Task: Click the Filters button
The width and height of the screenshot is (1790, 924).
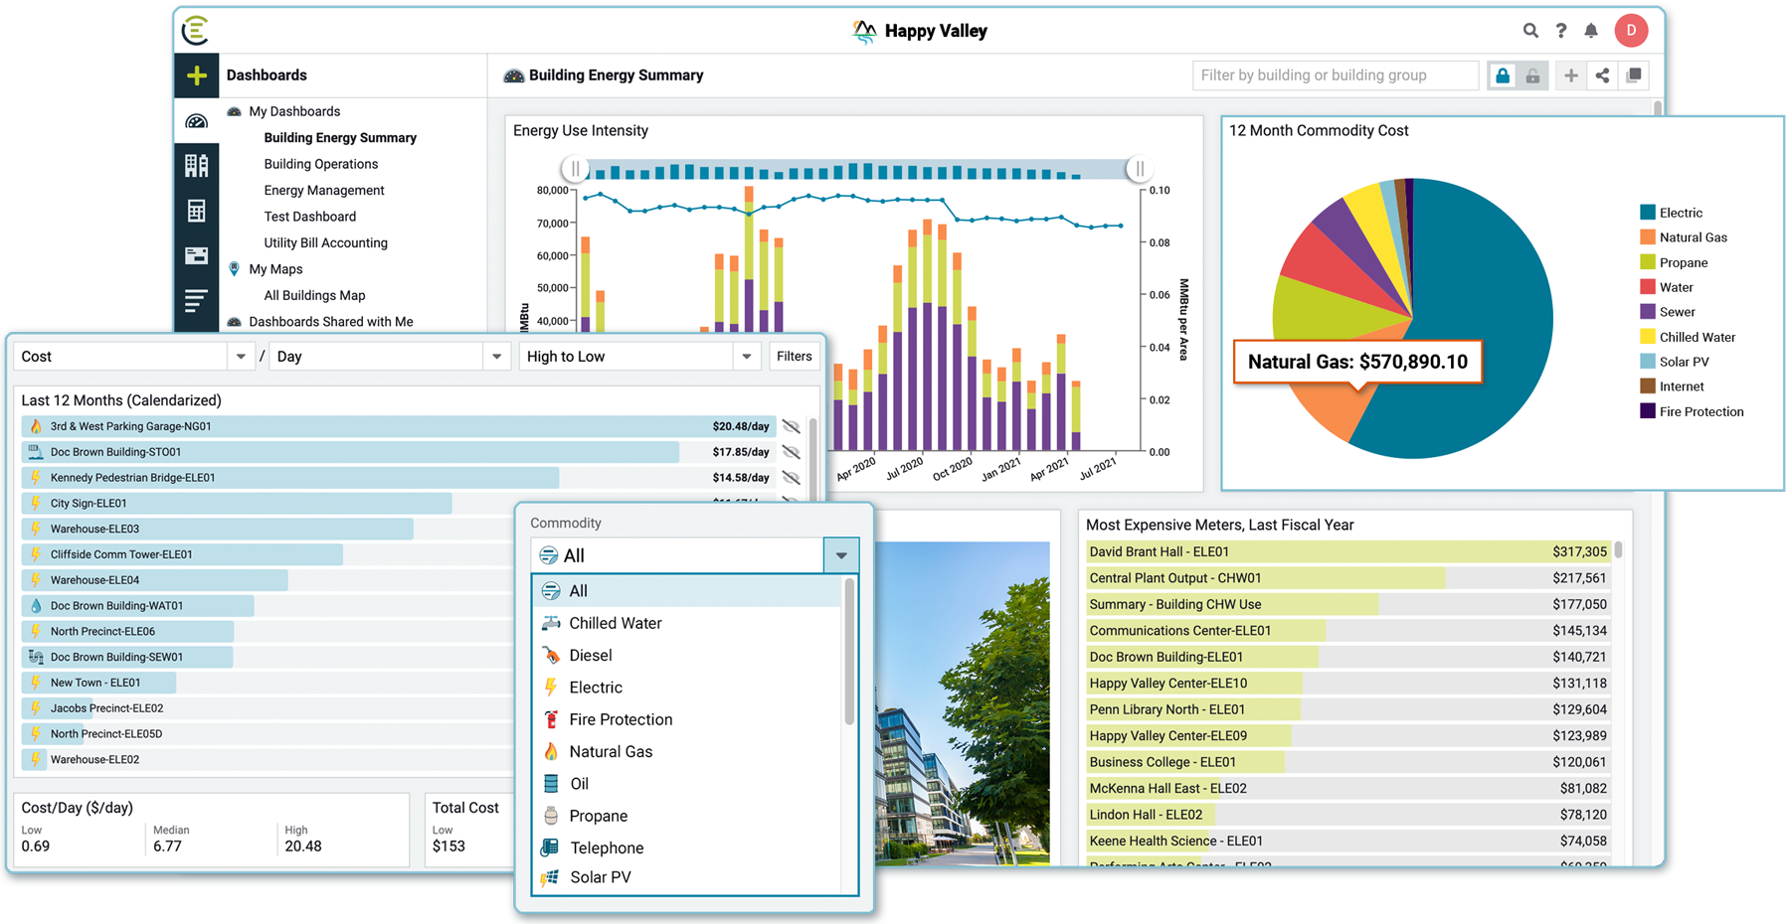Action: click(794, 357)
